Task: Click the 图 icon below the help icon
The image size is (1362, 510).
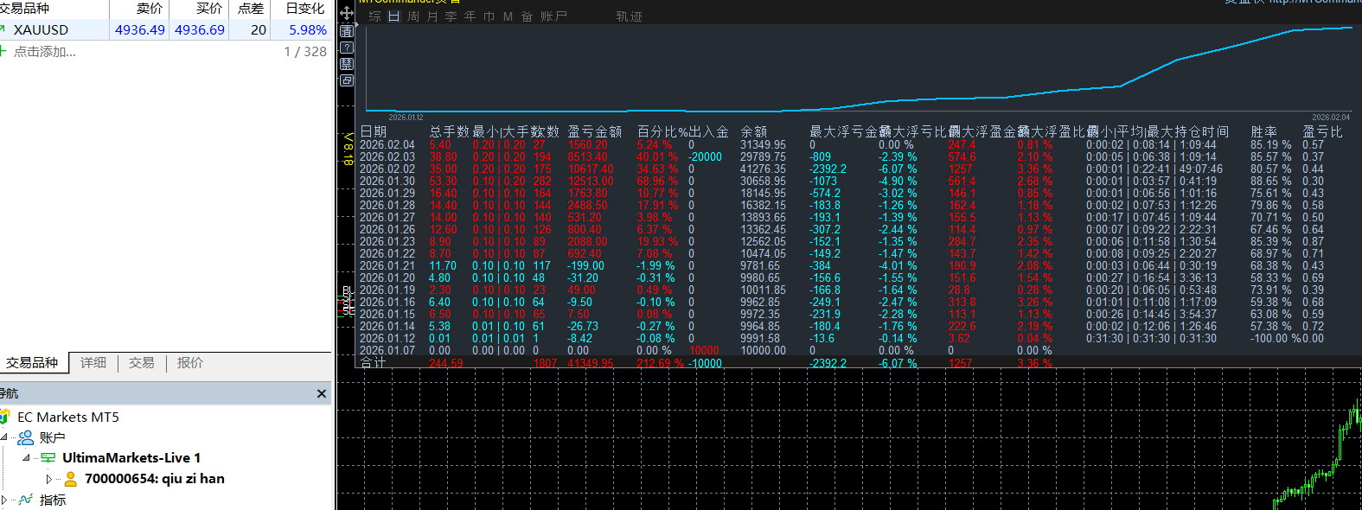Action: pyautogui.click(x=347, y=64)
